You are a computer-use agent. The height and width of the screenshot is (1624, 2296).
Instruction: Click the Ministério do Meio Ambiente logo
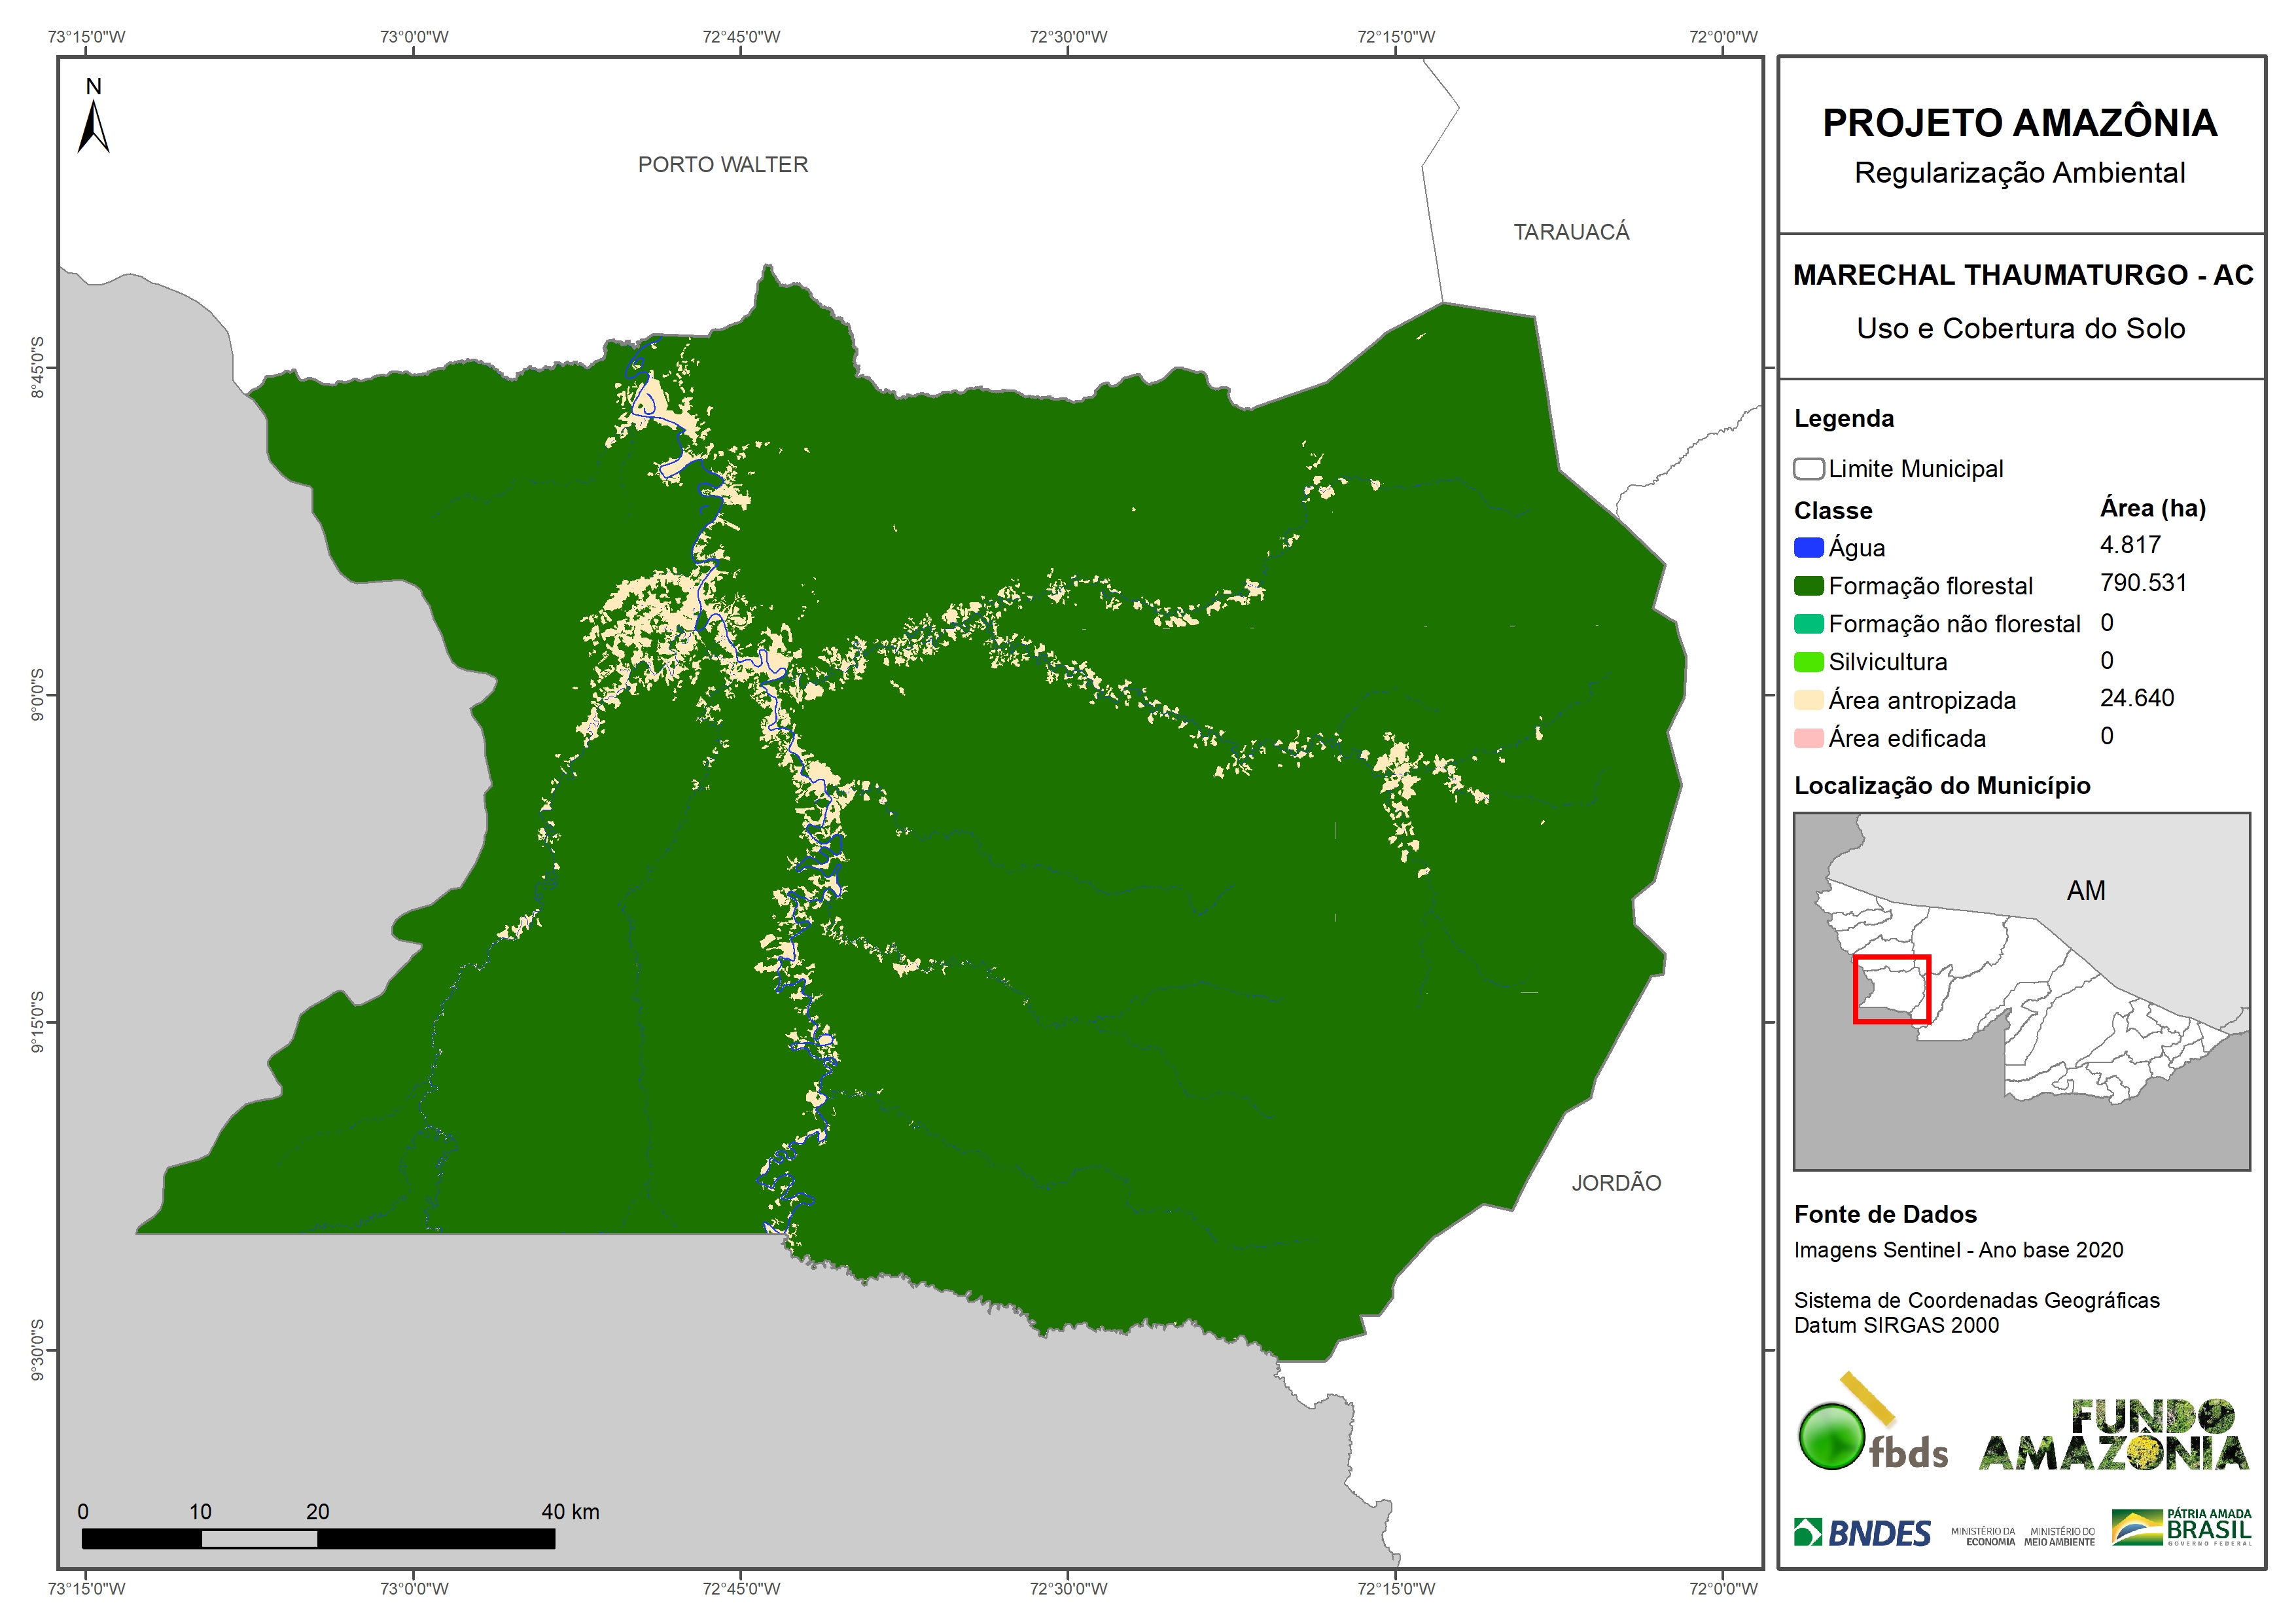click(2059, 1536)
